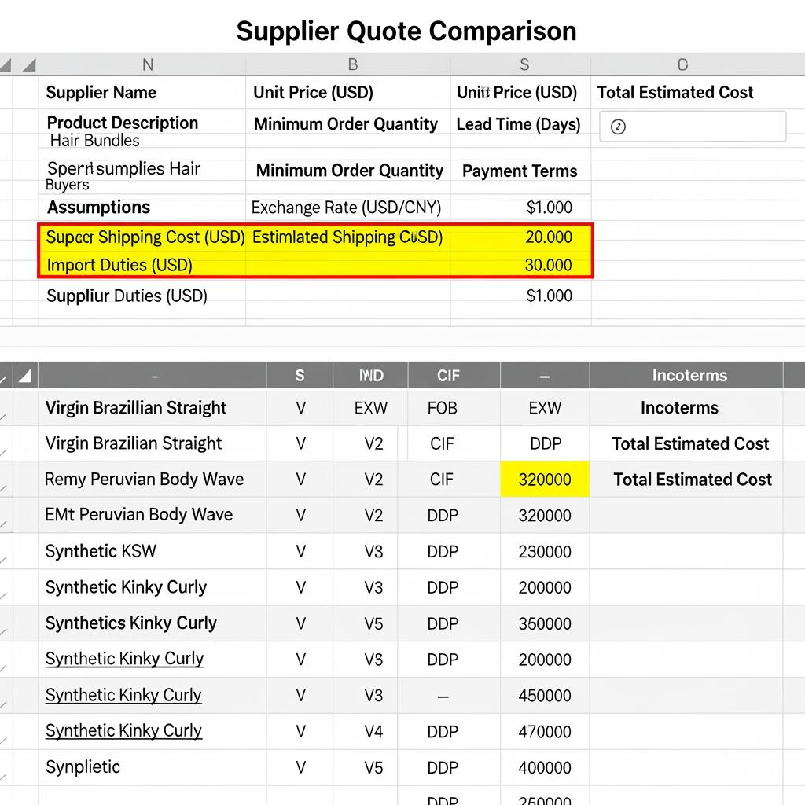Select the Exchange Rate (USD/CNY) cell
Image resolution: width=805 pixels, height=805 pixels.
coord(347,208)
